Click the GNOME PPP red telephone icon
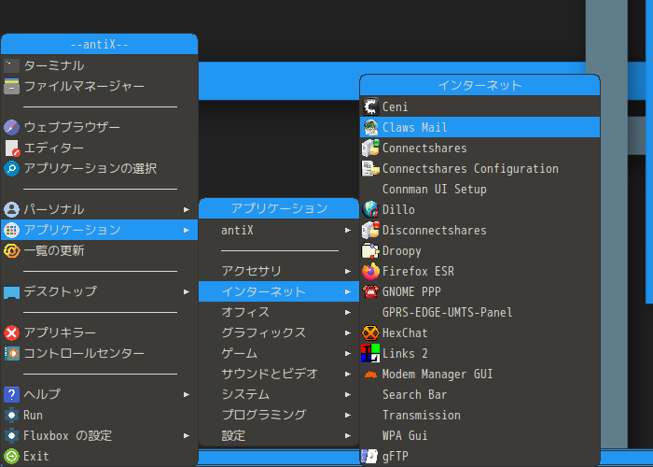Image resolution: width=653 pixels, height=467 pixels. click(x=370, y=291)
